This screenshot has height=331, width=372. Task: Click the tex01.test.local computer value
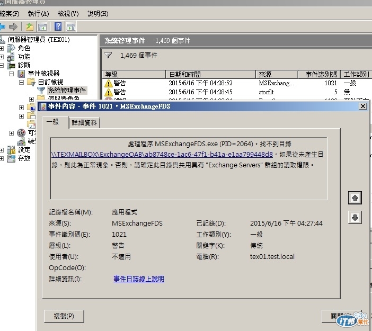point(272,256)
